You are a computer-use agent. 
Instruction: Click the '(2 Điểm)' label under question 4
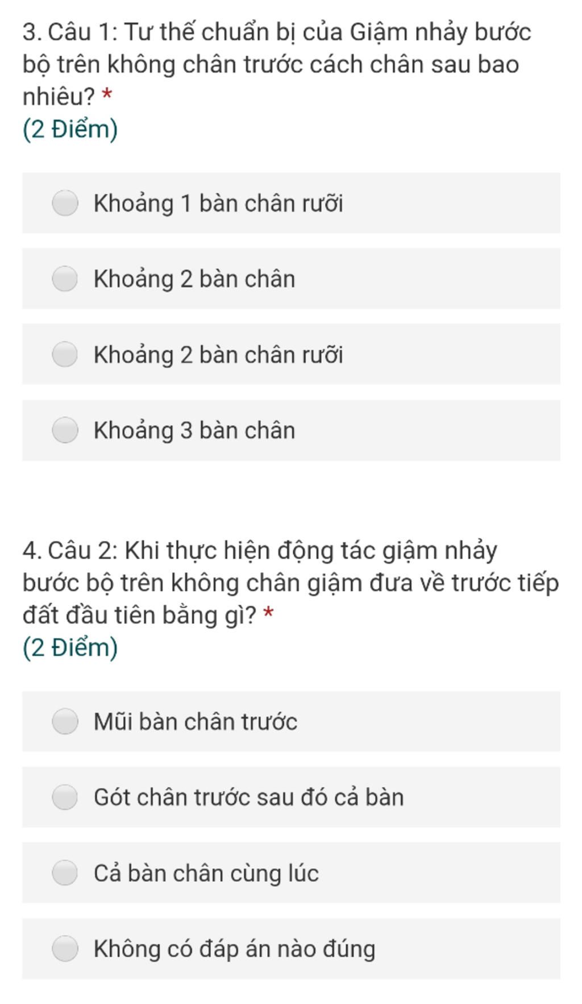pyautogui.click(x=70, y=648)
